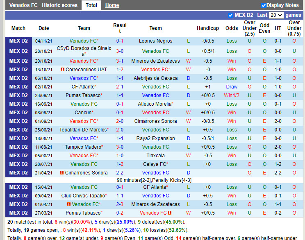The height and width of the screenshot is (240, 305).
Task: Open the CF Atlante link on 02/10/21
Action: 83,87
